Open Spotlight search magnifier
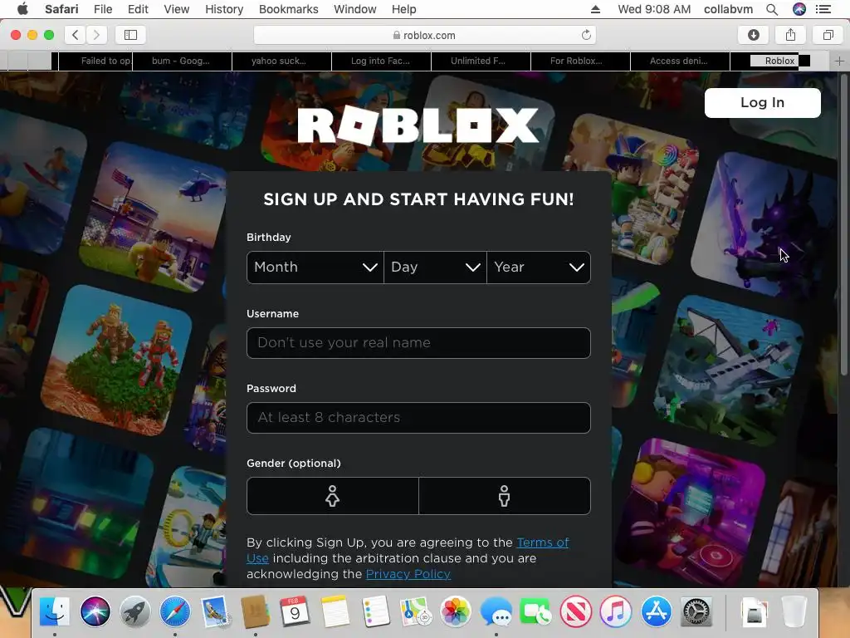 pos(772,9)
